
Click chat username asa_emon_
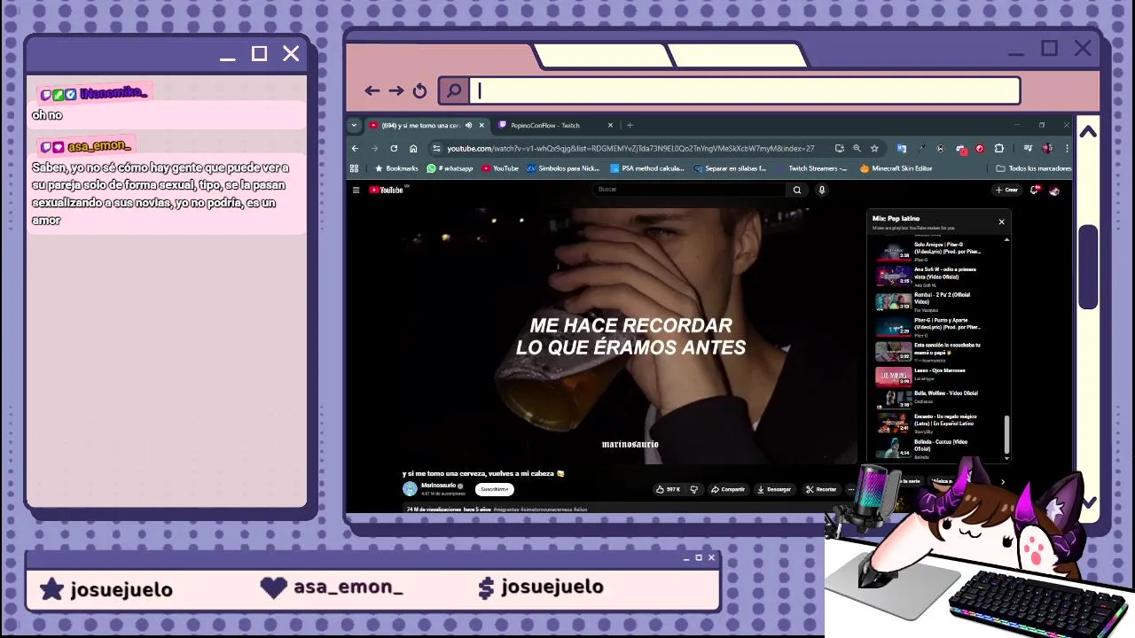[98, 146]
